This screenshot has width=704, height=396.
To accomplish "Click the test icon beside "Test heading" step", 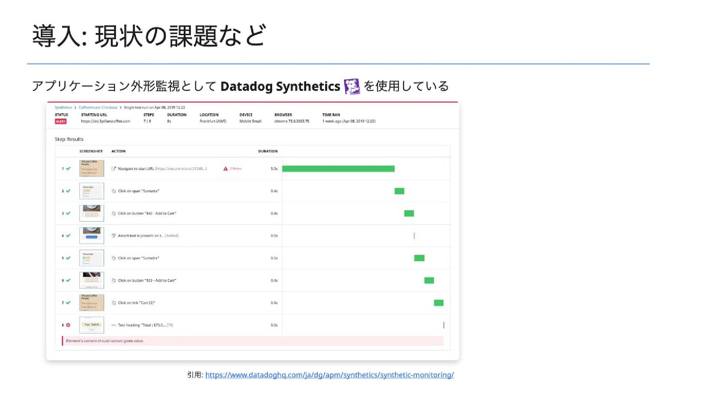I will (114, 325).
